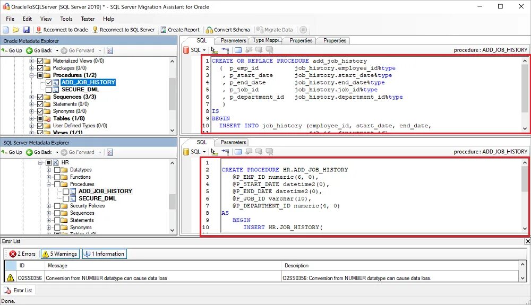Click the Open Project folder icon

[16, 30]
